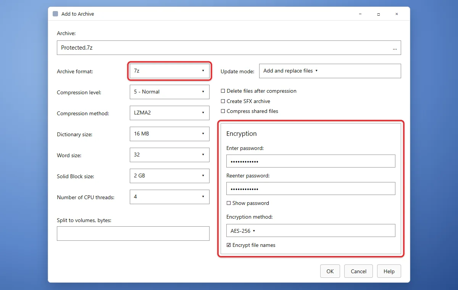Click the 'Encryption' section heading
The height and width of the screenshot is (290, 458).
(x=242, y=134)
